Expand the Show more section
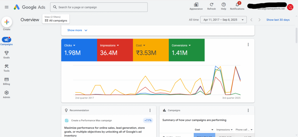The height and width of the screenshot is (137, 298). [77, 30]
